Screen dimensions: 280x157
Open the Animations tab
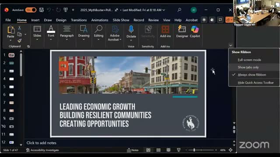click(100, 20)
